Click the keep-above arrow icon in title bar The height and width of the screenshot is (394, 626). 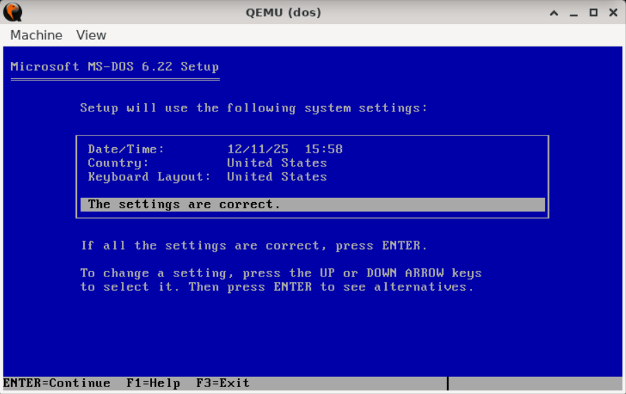[x=554, y=12]
